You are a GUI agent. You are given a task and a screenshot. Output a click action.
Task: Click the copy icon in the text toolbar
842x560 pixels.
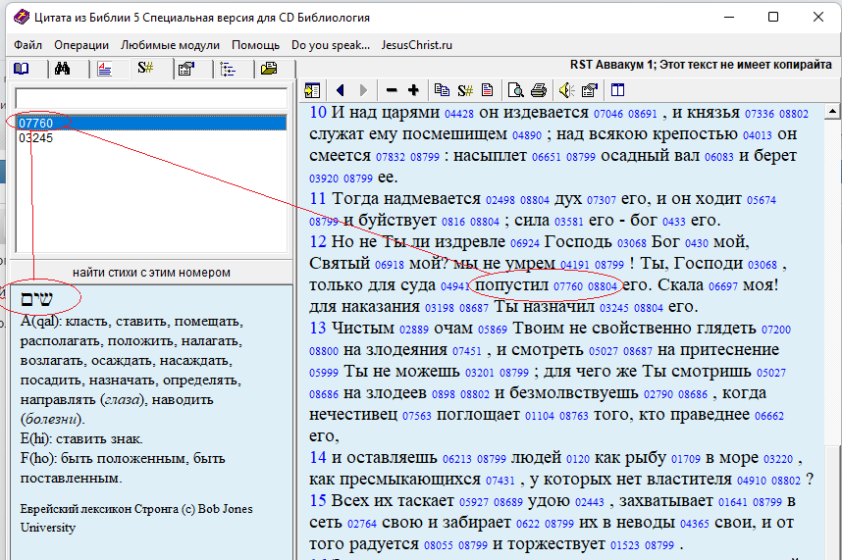[443, 90]
